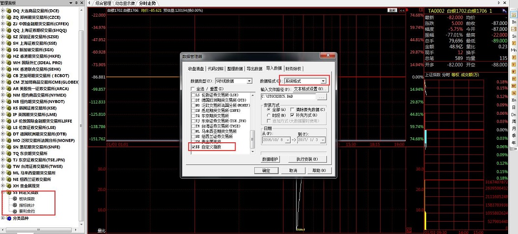Expand the 分类品种 tree node
518x234 pixels.
[x=3, y=218]
